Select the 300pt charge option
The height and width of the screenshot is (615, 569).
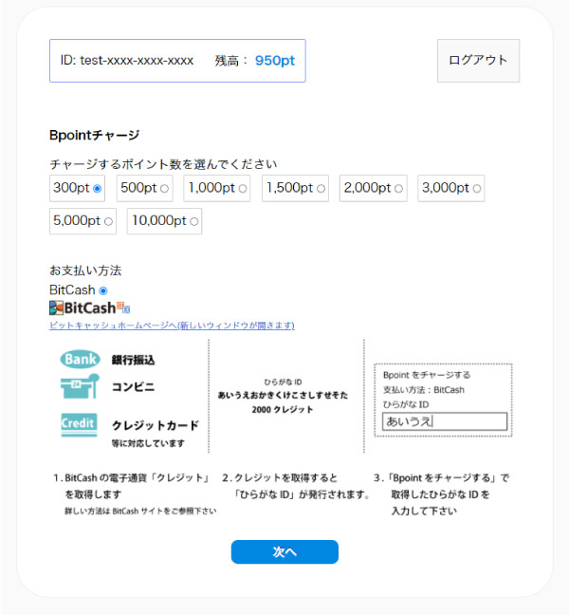click(x=97, y=189)
